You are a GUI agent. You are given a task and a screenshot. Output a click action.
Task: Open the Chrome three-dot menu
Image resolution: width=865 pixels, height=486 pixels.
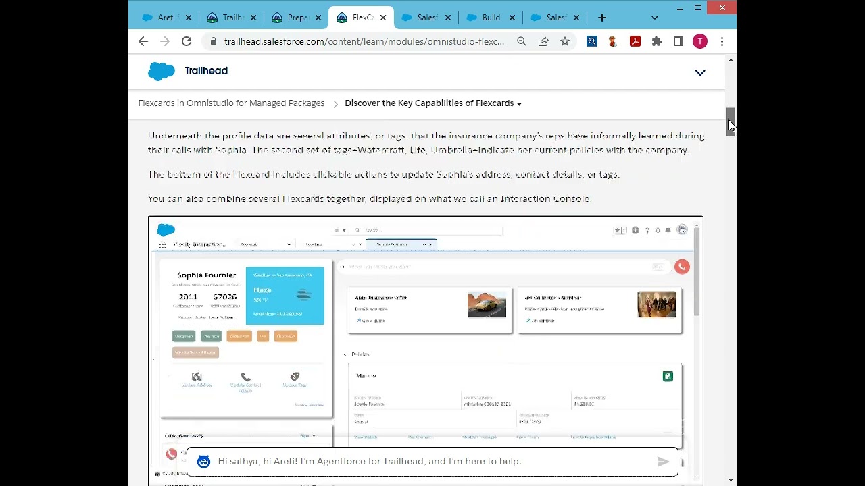tap(722, 42)
